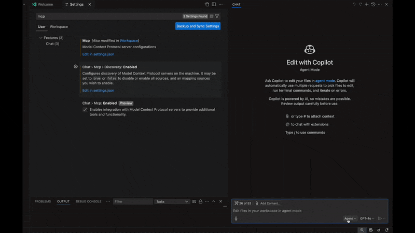Open editor More Actions ellipsis menu
Image resolution: width=415 pixels, height=233 pixels.
pos(221,4)
